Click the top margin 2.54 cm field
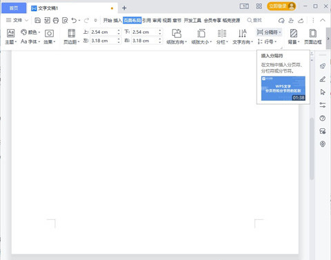Screen dimensions: 331x260 (x=106, y=32)
